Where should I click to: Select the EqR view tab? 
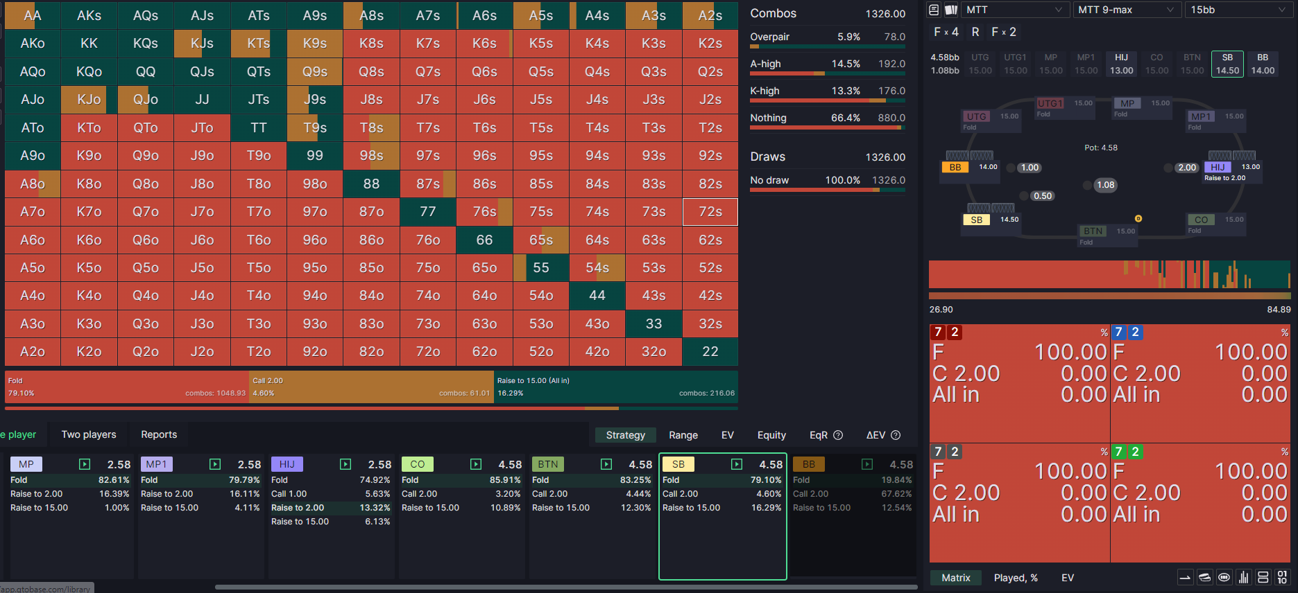pos(819,435)
